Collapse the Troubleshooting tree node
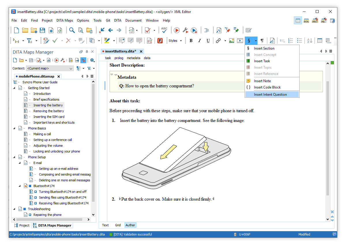 (x=15, y=209)
